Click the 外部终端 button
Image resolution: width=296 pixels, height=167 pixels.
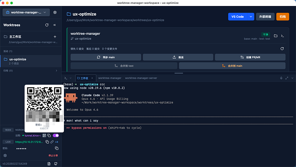(x=265, y=17)
